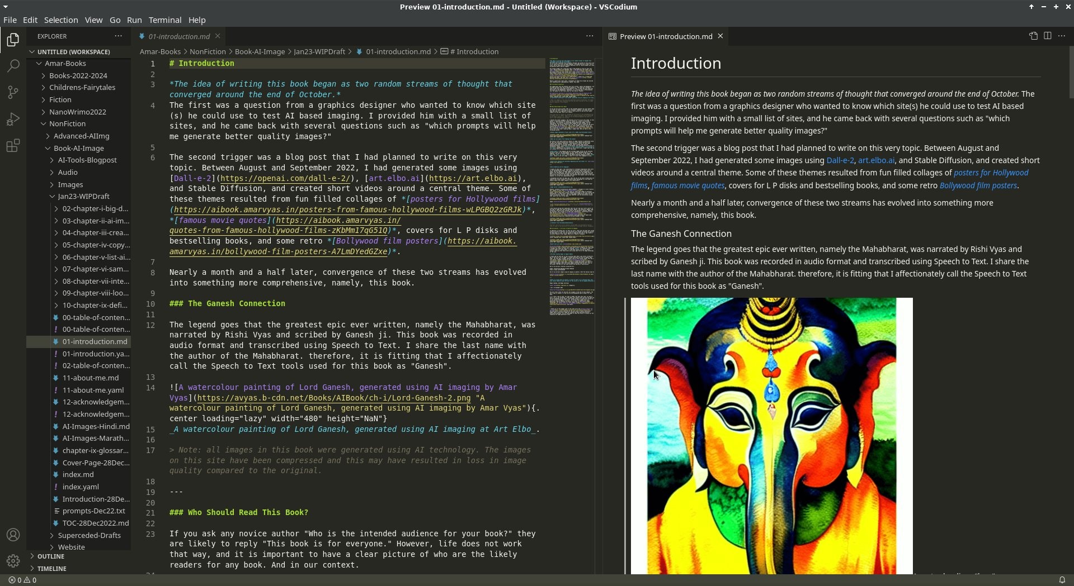Click the editor minimap overview

point(572,187)
